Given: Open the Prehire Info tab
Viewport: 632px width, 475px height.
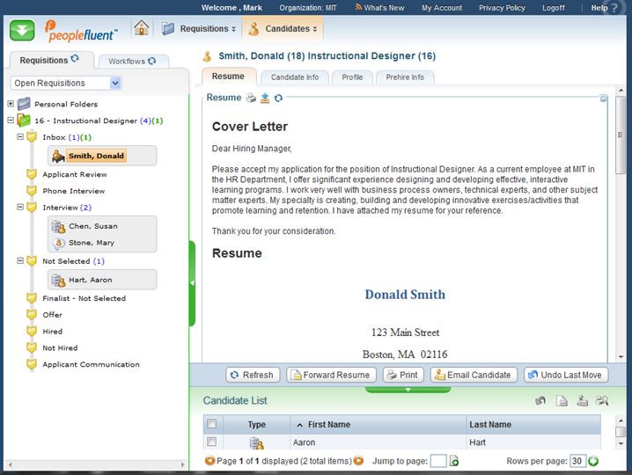Looking at the screenshot, I should pos(405,77).
